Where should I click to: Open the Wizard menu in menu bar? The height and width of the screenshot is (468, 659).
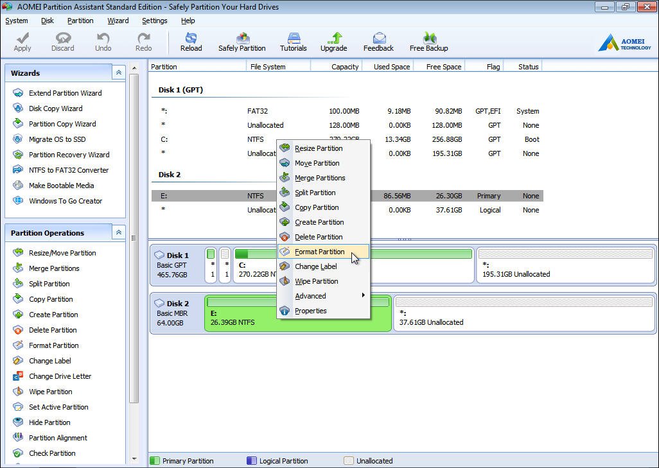pyautogui.click(x=118, y=21)
